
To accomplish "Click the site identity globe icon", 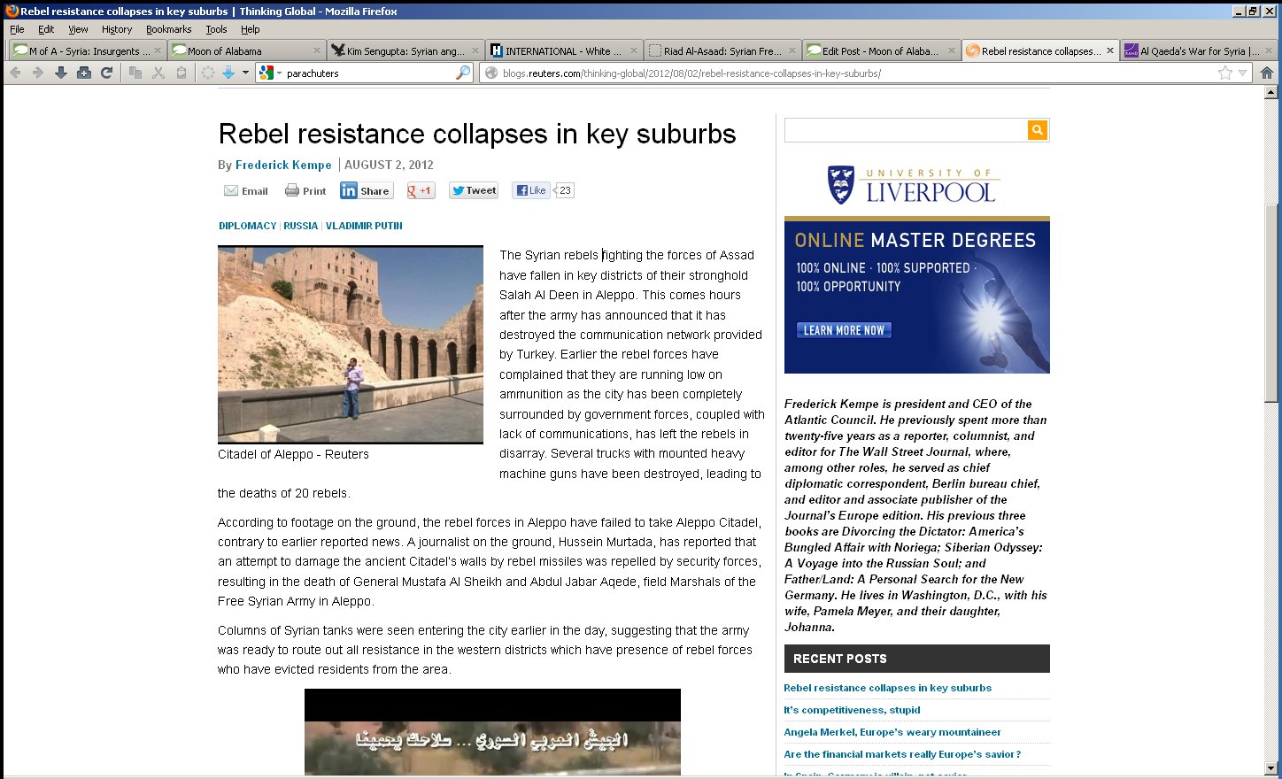I will pos(491,73).
